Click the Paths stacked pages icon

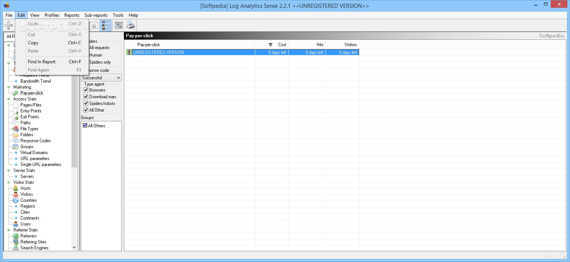point(16,123)
